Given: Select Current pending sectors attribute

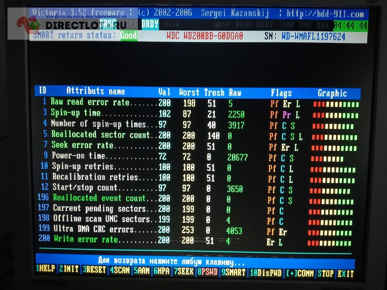Looking at the screenshot, I should [x=99, y=208].
